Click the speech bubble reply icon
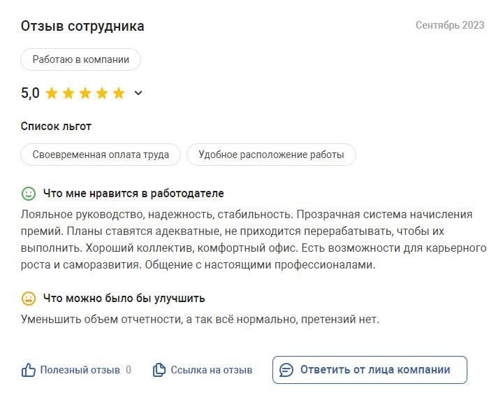Image resolution: width=503 pixels, height=393 pixels. [286, 370]
